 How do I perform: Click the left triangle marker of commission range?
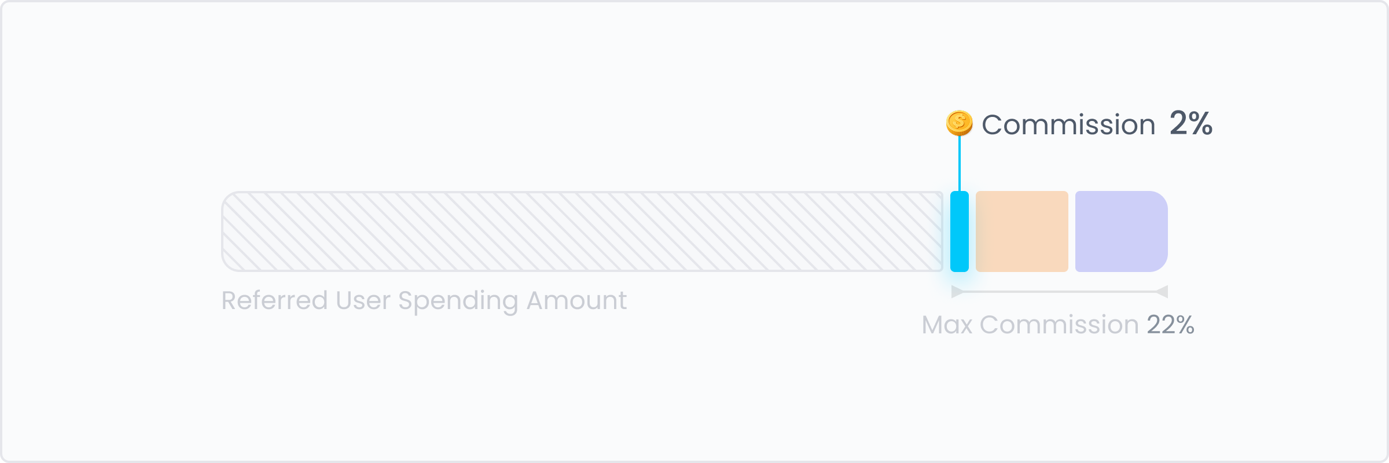(957, 292)
